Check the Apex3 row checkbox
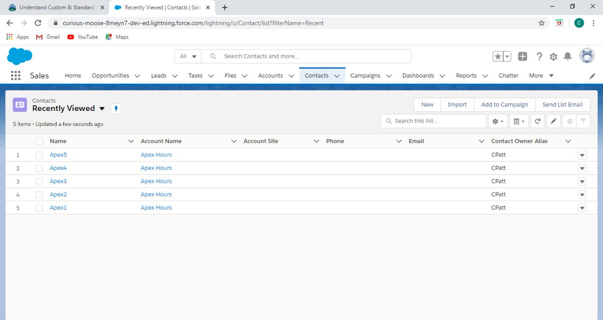 coord(39,182)
